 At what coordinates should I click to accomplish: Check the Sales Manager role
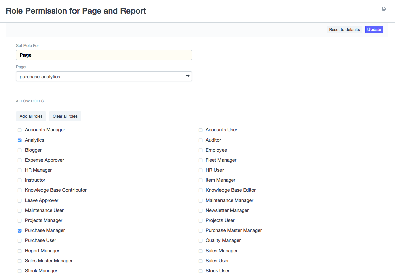click(201, 251)
